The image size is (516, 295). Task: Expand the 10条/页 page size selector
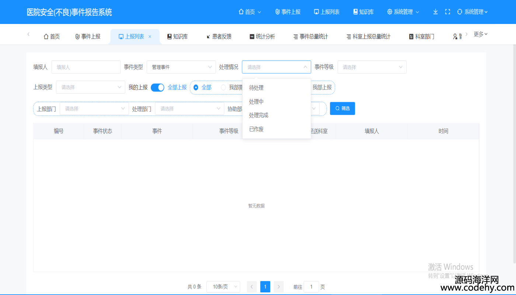(223, 287)
